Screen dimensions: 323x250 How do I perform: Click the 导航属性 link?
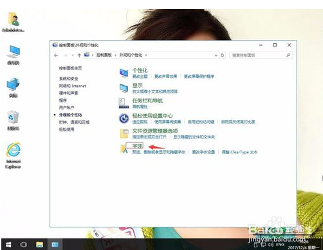tap(140, 106)
